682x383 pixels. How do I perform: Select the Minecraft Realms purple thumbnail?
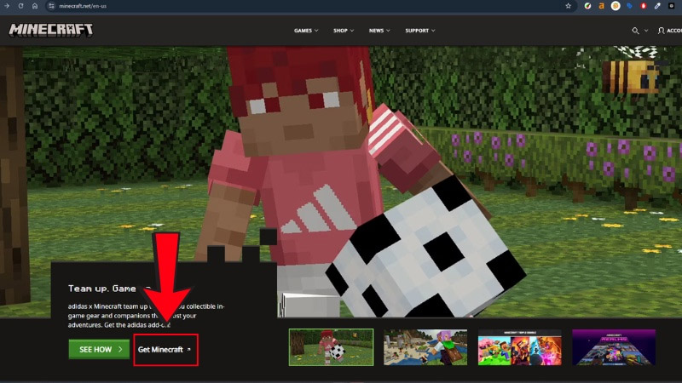pos(614,347)
